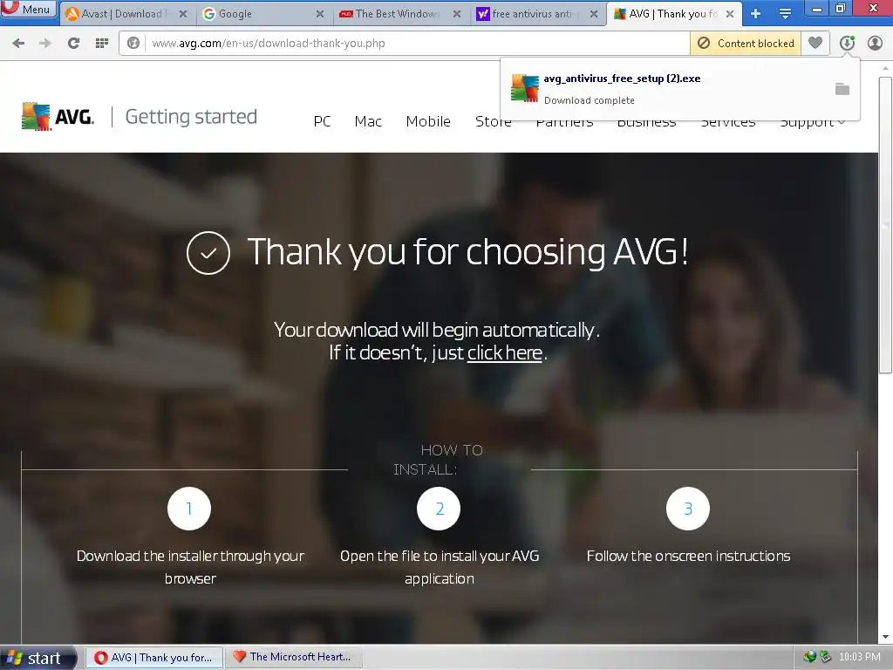Click 'Download the installer through your browser' text
893x670 pixels.
[190, 567]
